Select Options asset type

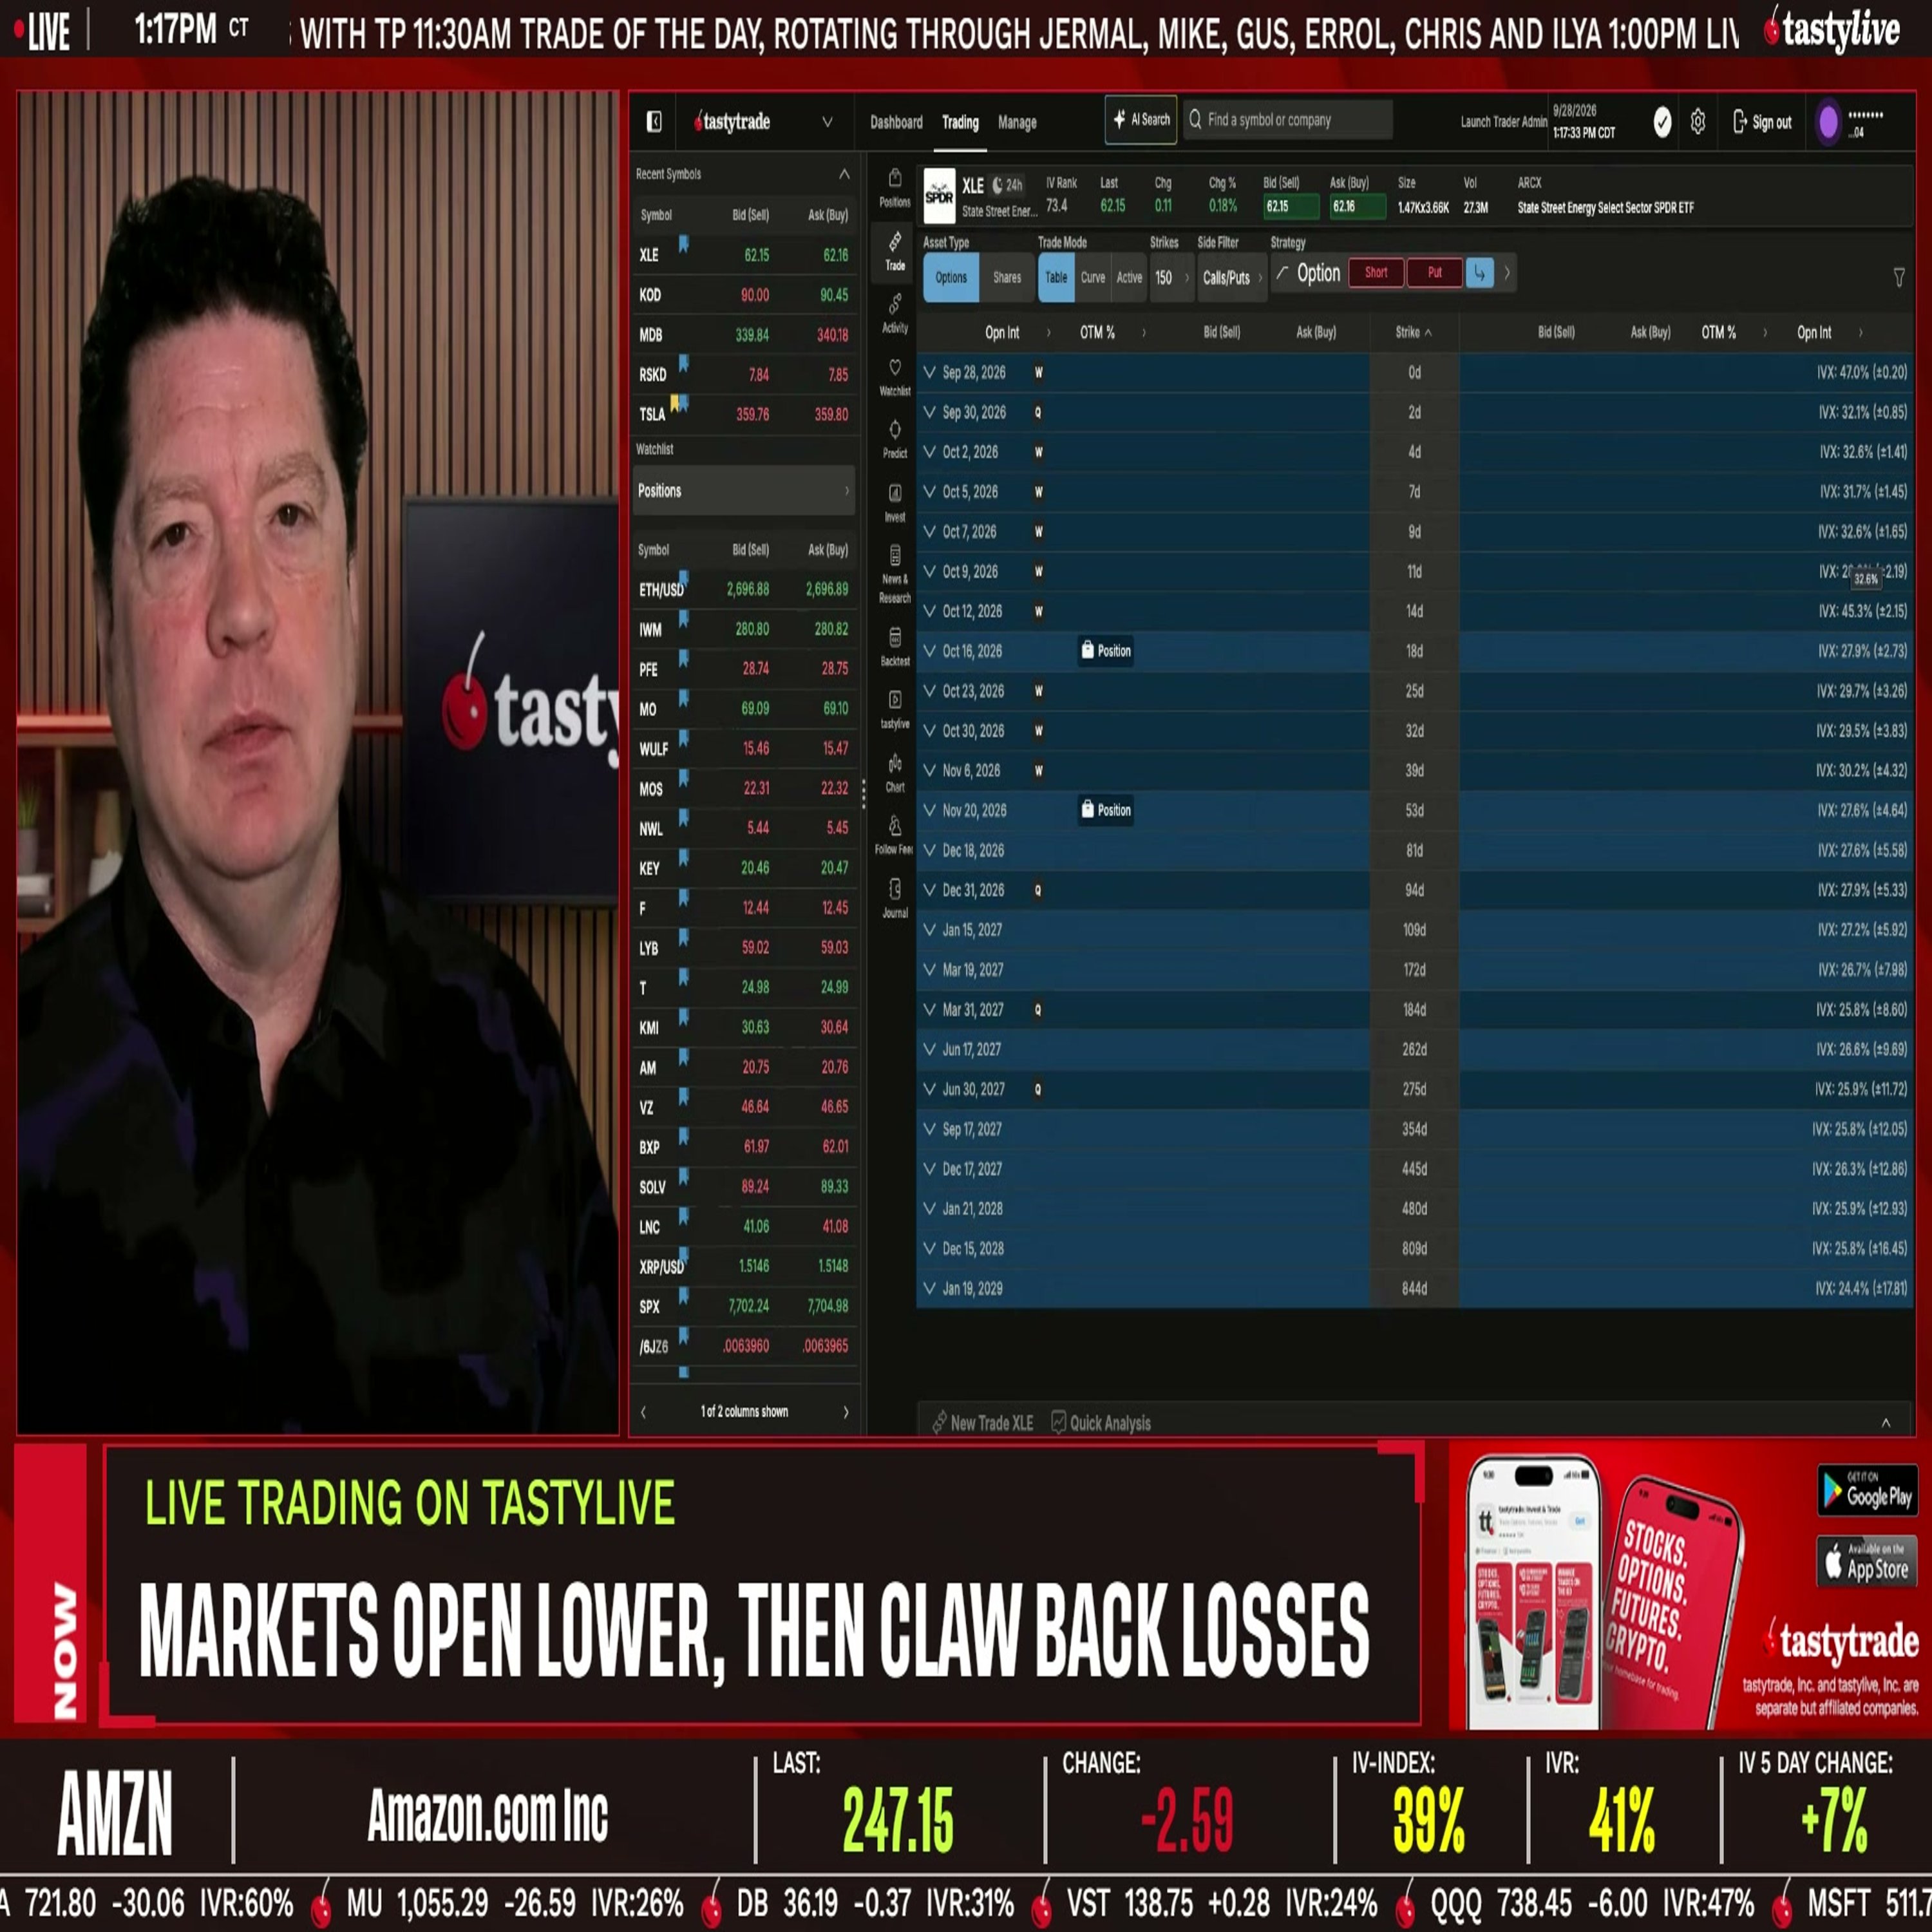coord(951,277)
